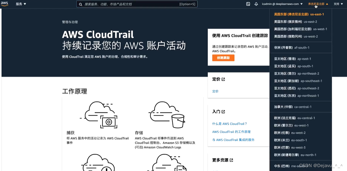Select region 欧洲 (伦敦) eu-west-2
Viewport: 347px width, 171px height.
[x=290, y=133]
